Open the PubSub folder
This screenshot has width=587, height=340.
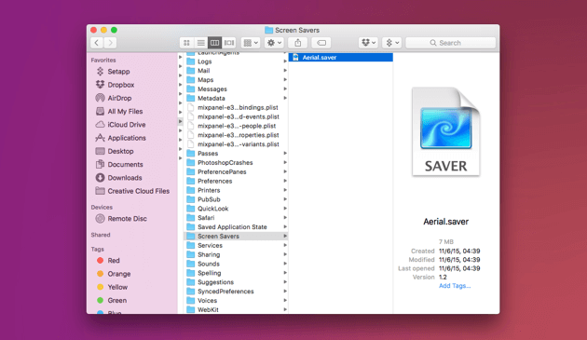point(236,199)
